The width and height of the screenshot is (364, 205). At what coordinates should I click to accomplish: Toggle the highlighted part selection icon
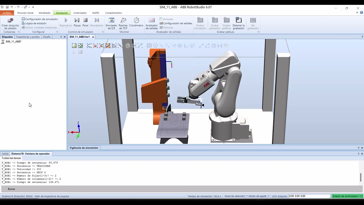pos(108,46)
